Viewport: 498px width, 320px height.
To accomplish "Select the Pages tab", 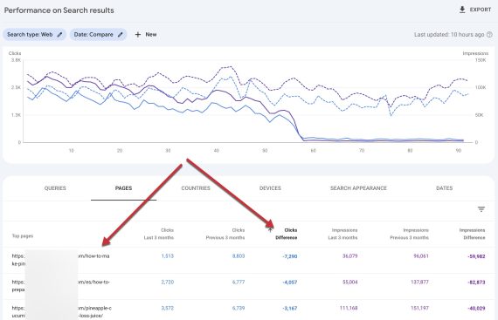I will pyautogui.click(x=123, y=188).
